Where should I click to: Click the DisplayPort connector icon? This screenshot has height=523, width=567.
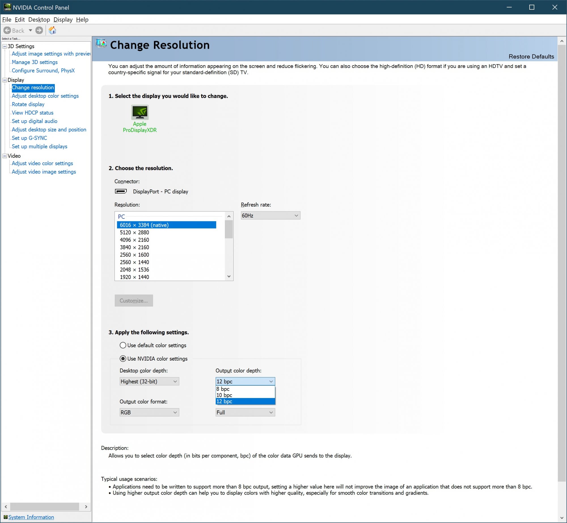121,191
